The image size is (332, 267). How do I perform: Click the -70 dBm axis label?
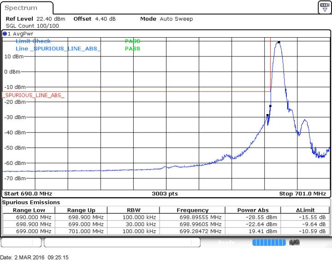point(15,178)
